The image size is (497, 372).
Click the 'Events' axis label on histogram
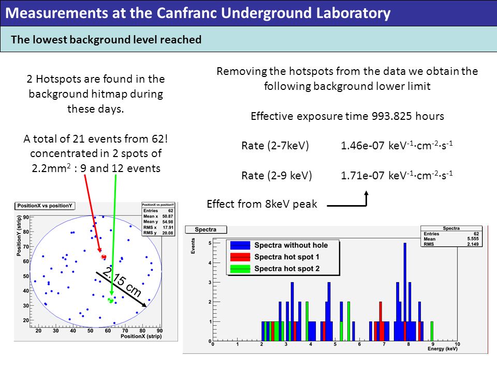click(193, 246)
